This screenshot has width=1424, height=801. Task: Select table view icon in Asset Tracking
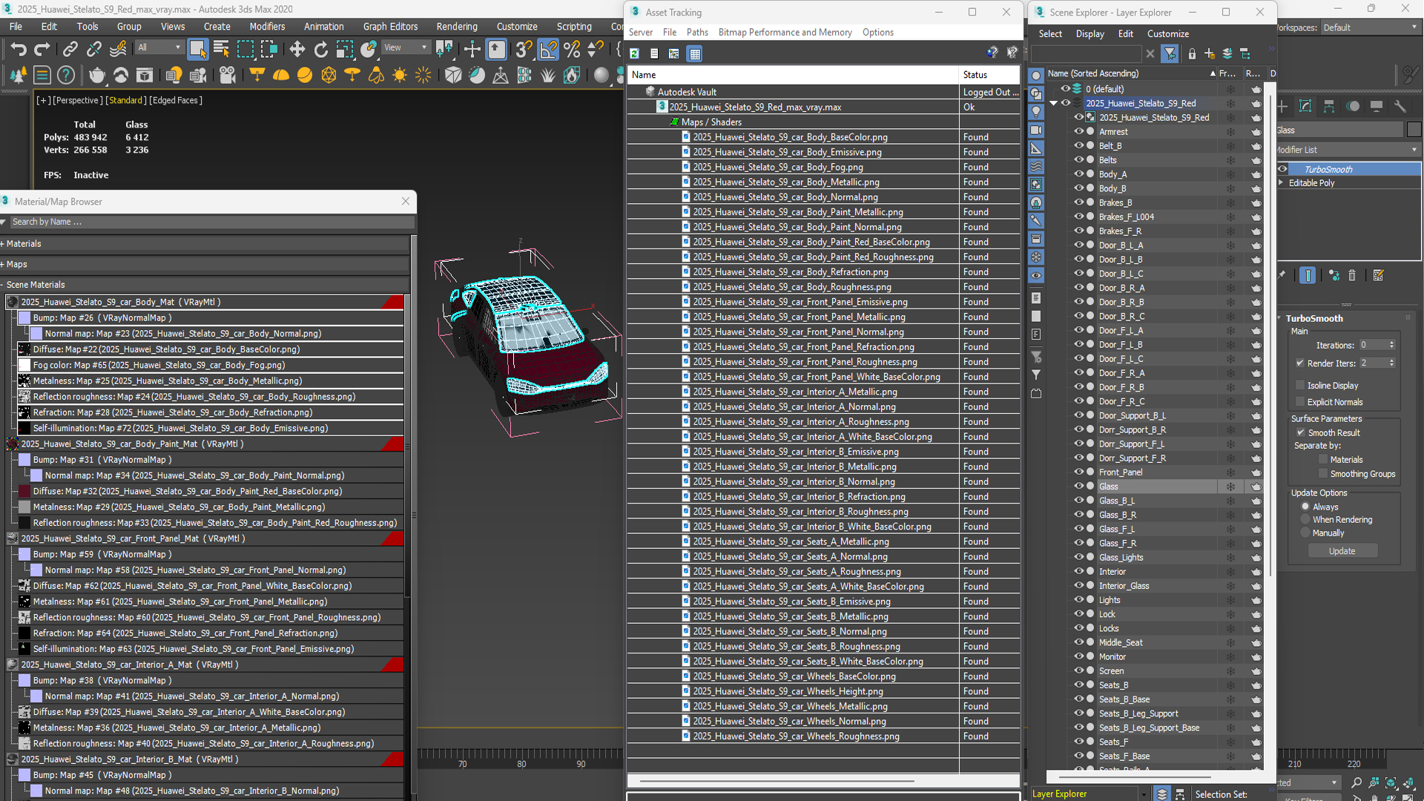[695, 53]
